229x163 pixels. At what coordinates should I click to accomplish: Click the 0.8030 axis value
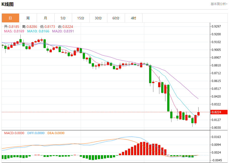216,128
